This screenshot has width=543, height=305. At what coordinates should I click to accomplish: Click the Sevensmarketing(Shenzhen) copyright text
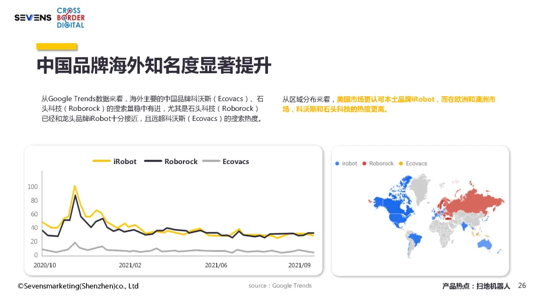(x=78, y=286)
